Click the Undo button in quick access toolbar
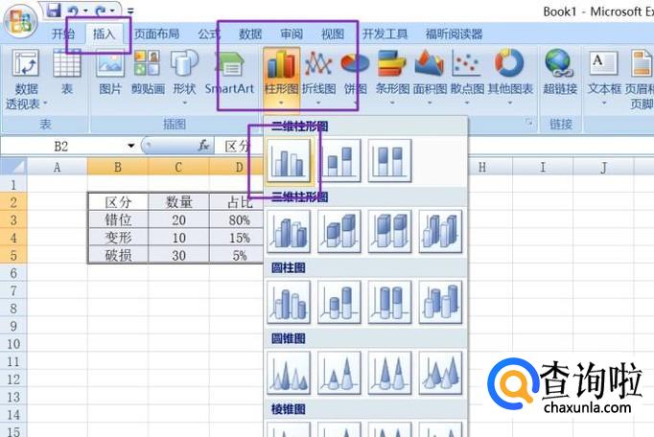The width and height of the screenshot is (654, 437). click(75, 11)
